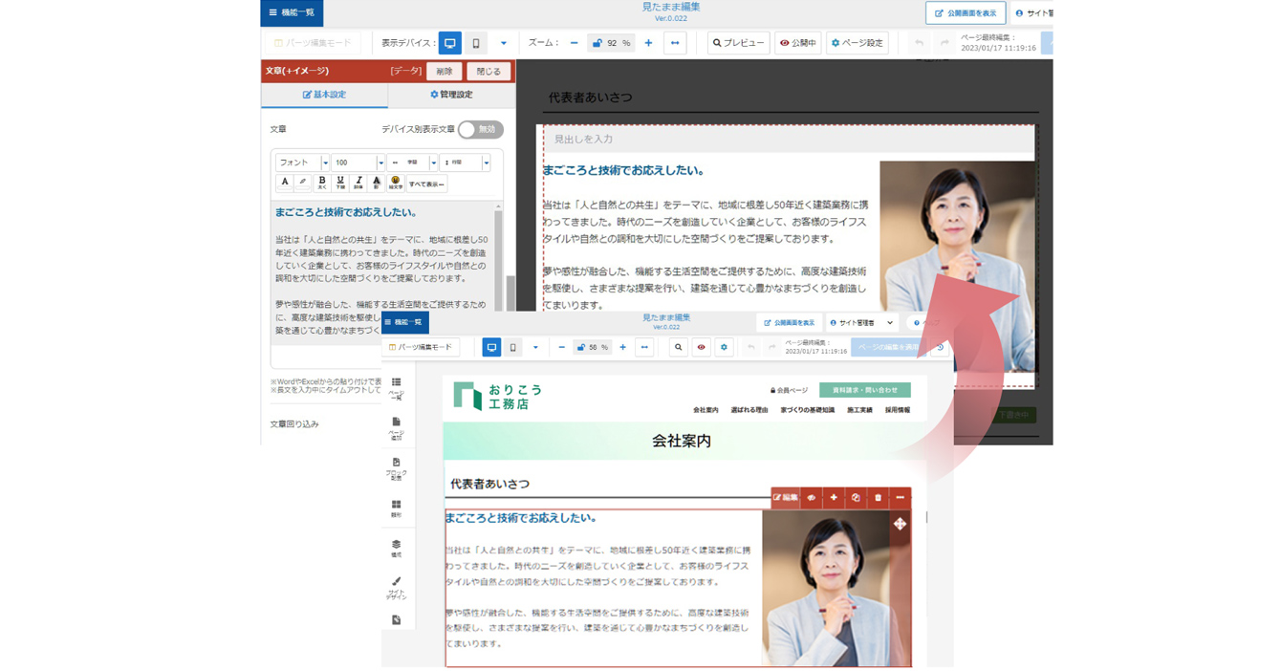
Task: Toggle the 公開中 publish status button
Action: click(x=797, y=43)
